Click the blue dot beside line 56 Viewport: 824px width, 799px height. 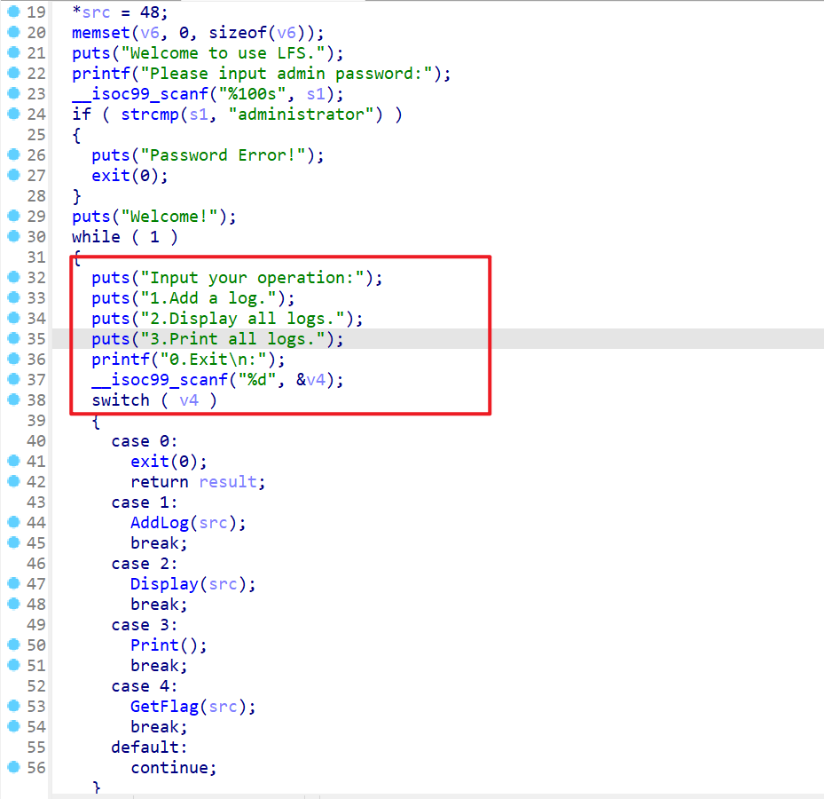[12, 767]
